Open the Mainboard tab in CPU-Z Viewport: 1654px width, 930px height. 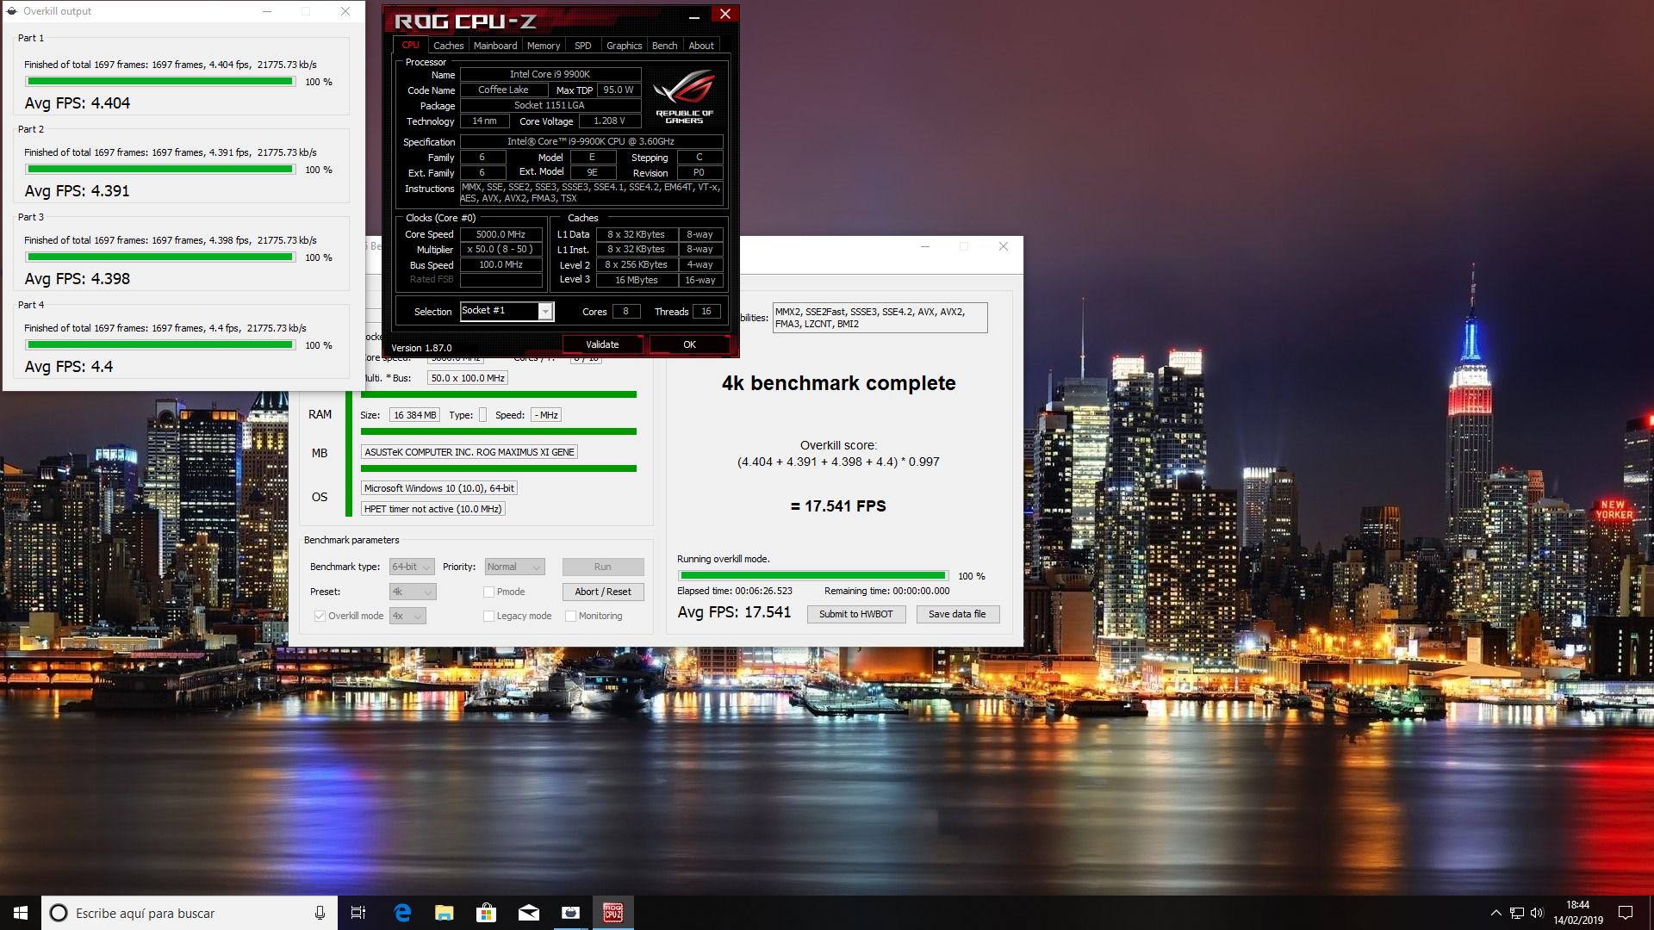pos(495,46)
